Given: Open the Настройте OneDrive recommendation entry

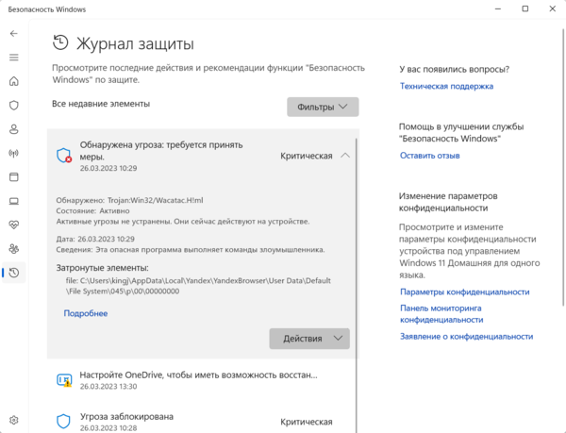Looking at the screenshot, I should [x=203, y=380].
